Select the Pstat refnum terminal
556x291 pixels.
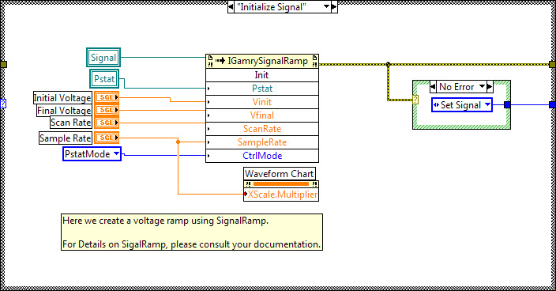point(104,79)
